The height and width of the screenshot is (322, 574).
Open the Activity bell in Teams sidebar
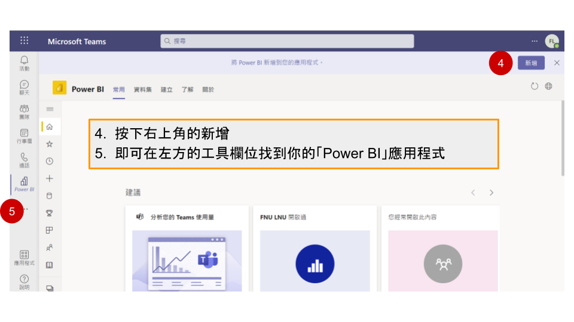(x=24, y=63)
